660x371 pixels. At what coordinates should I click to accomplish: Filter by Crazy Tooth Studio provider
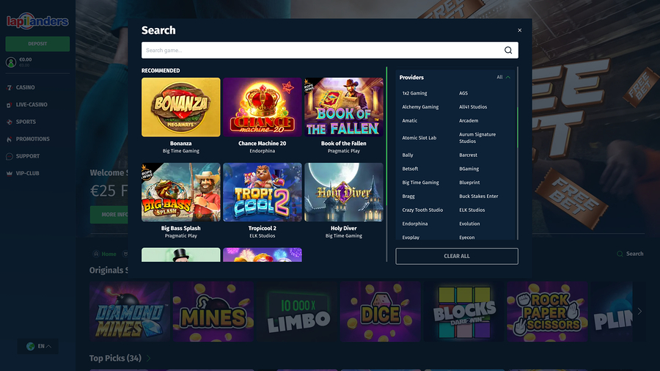422,210
